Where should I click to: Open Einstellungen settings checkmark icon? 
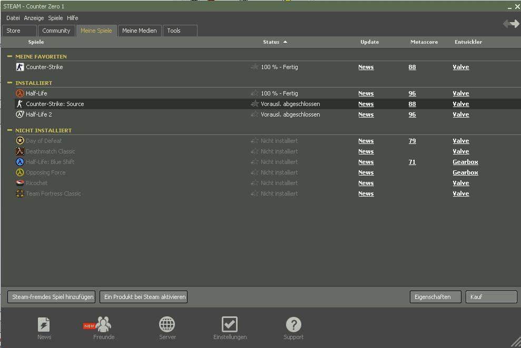(x=230, y=324)
